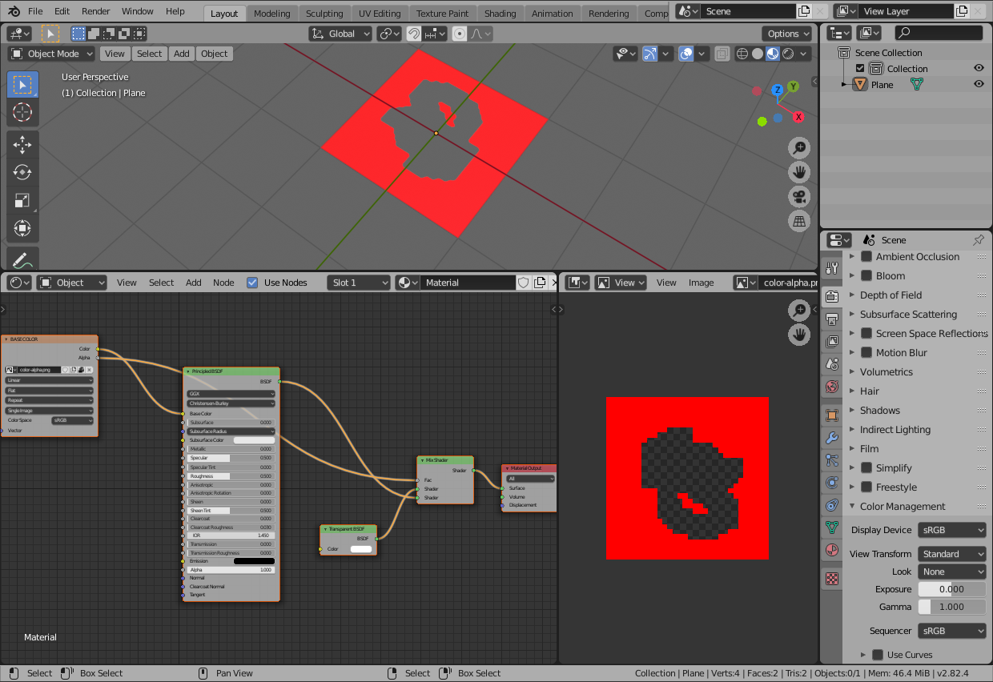Open the Transparent BSDF color swatch
This screenshot has width=993, height=682.
click(360, 549)
